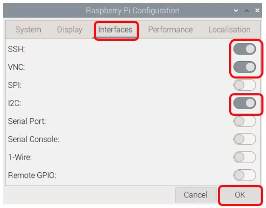Enable the 1-Wire toggle
Viewport: 266px width, 208px height.
pyautogui.click(x=245, y=157)
